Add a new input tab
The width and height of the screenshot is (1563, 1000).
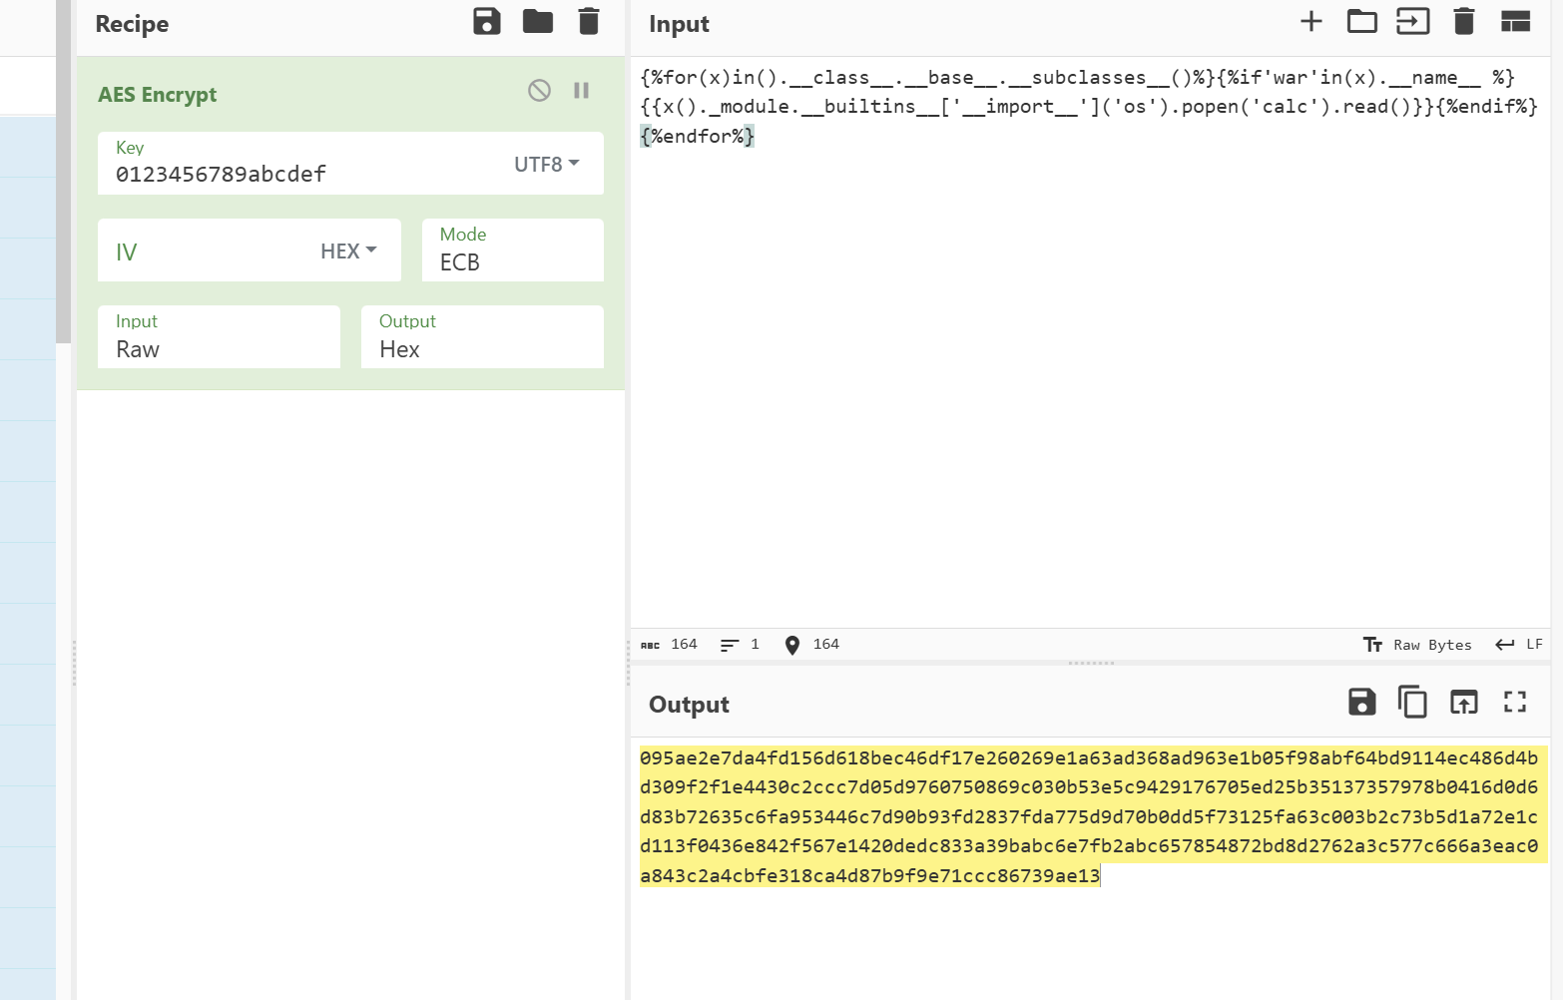tap(1311, 21)
